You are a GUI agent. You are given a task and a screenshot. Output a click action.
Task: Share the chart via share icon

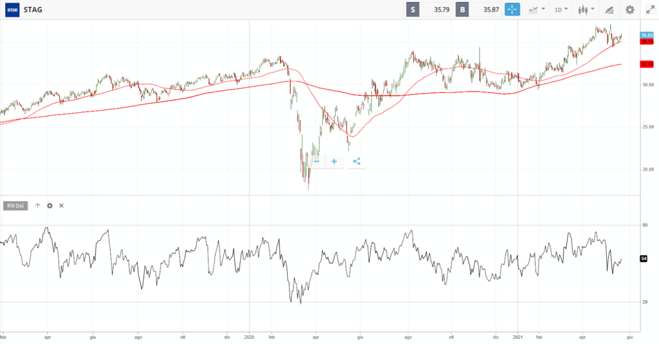(357, 162)
